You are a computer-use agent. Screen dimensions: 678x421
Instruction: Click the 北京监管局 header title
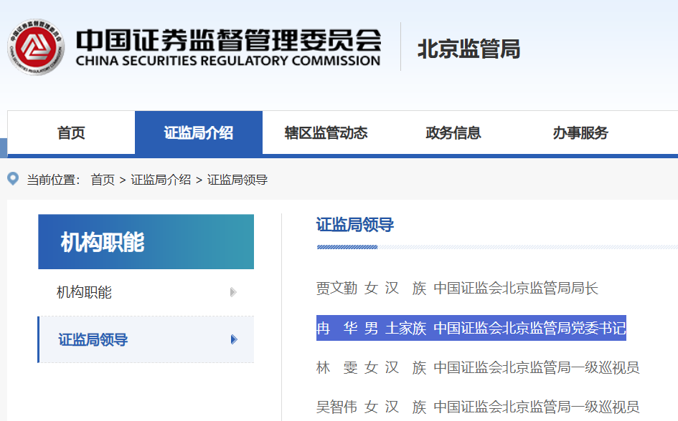tap(469, 49)
